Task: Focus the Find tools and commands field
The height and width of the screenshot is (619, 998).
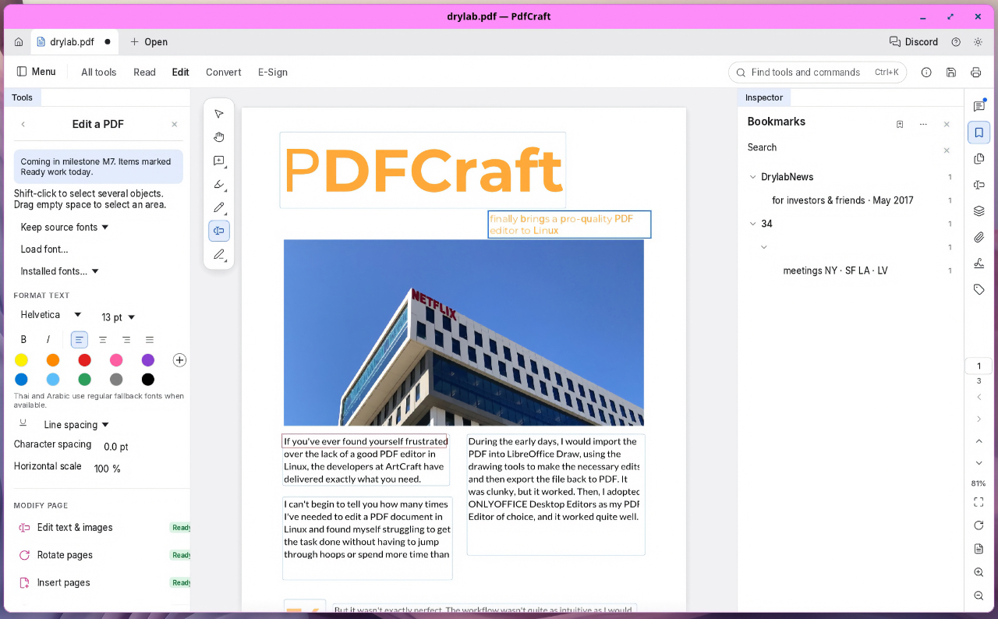Action: pos(817,73)
